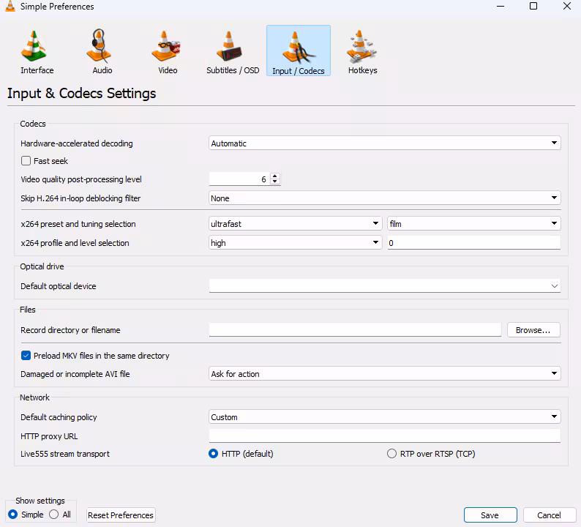The width and height of the screenshot is (581, 527).
Task: Increase the post-processing level with up arrow
Action: 275,176
